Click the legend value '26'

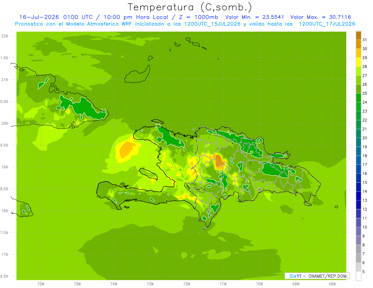365,85
